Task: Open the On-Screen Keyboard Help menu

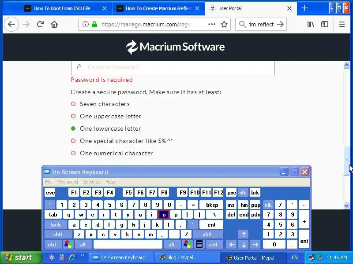Action: (x=110, y=182)
